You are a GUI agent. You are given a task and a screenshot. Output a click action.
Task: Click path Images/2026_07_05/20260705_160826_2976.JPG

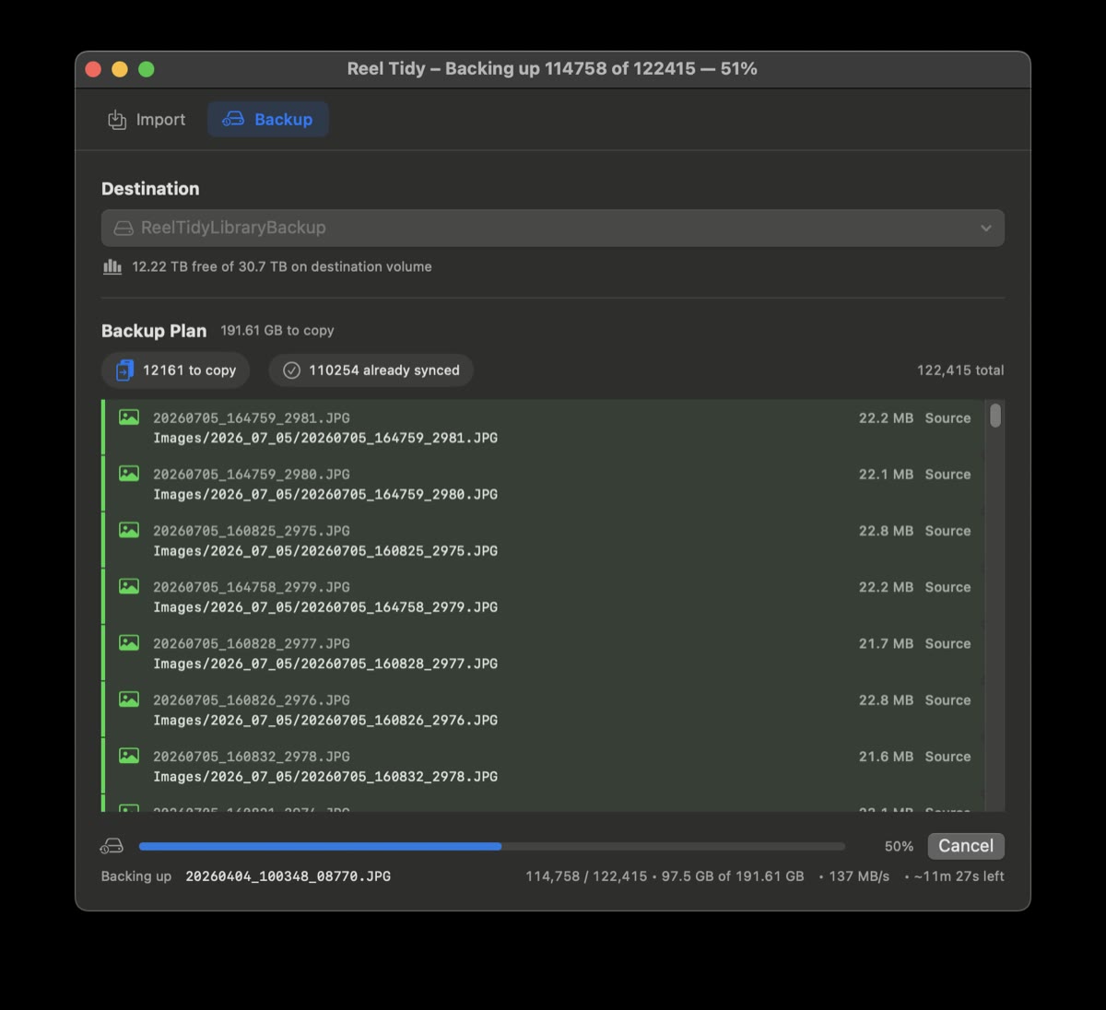(x=325, y=721)
